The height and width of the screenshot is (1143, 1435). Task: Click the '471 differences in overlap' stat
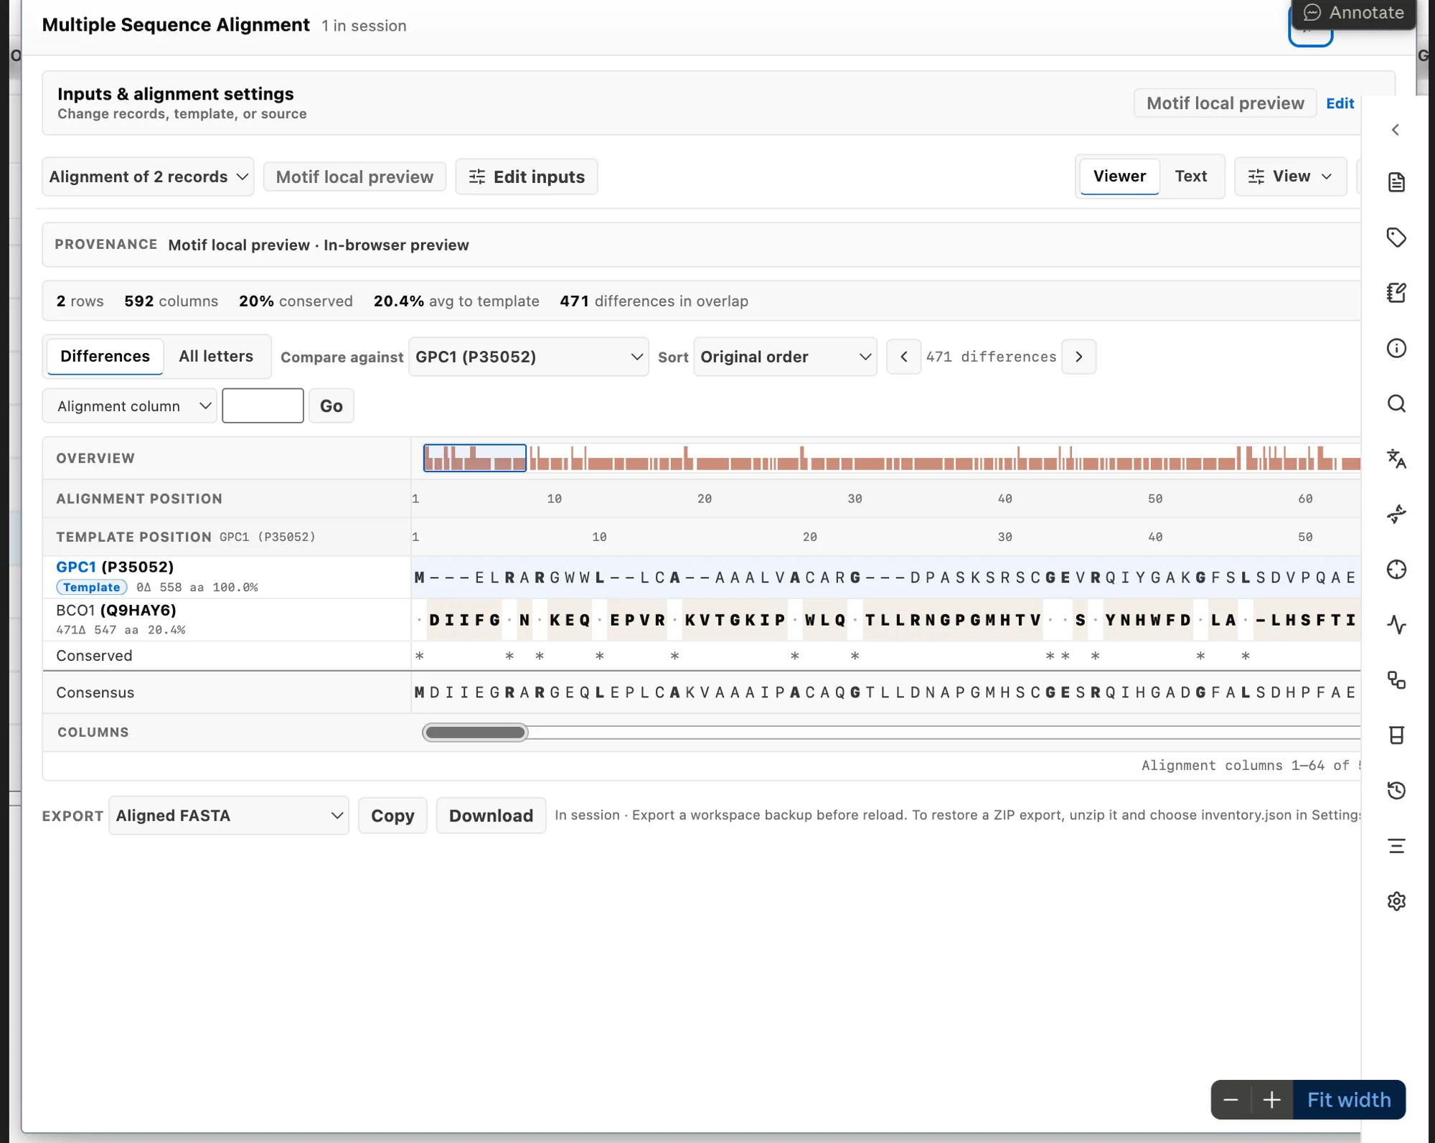(654, 301)
